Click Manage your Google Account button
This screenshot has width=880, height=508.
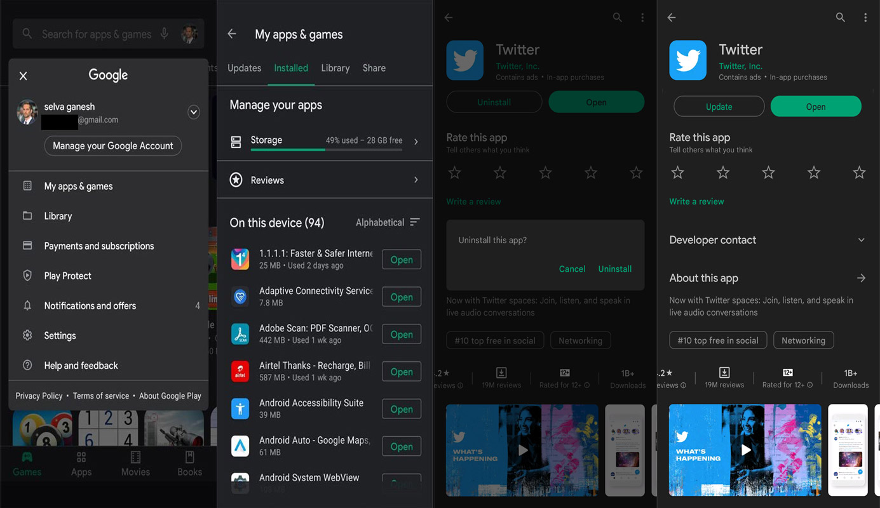(113, 146)
